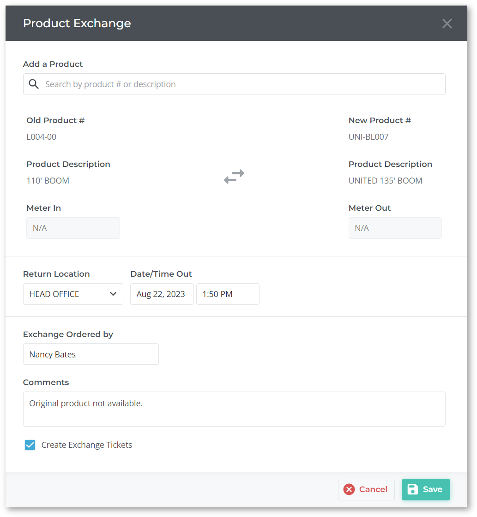
Task: Click the Exchange Ordered by field
Action: click(91, 354)
